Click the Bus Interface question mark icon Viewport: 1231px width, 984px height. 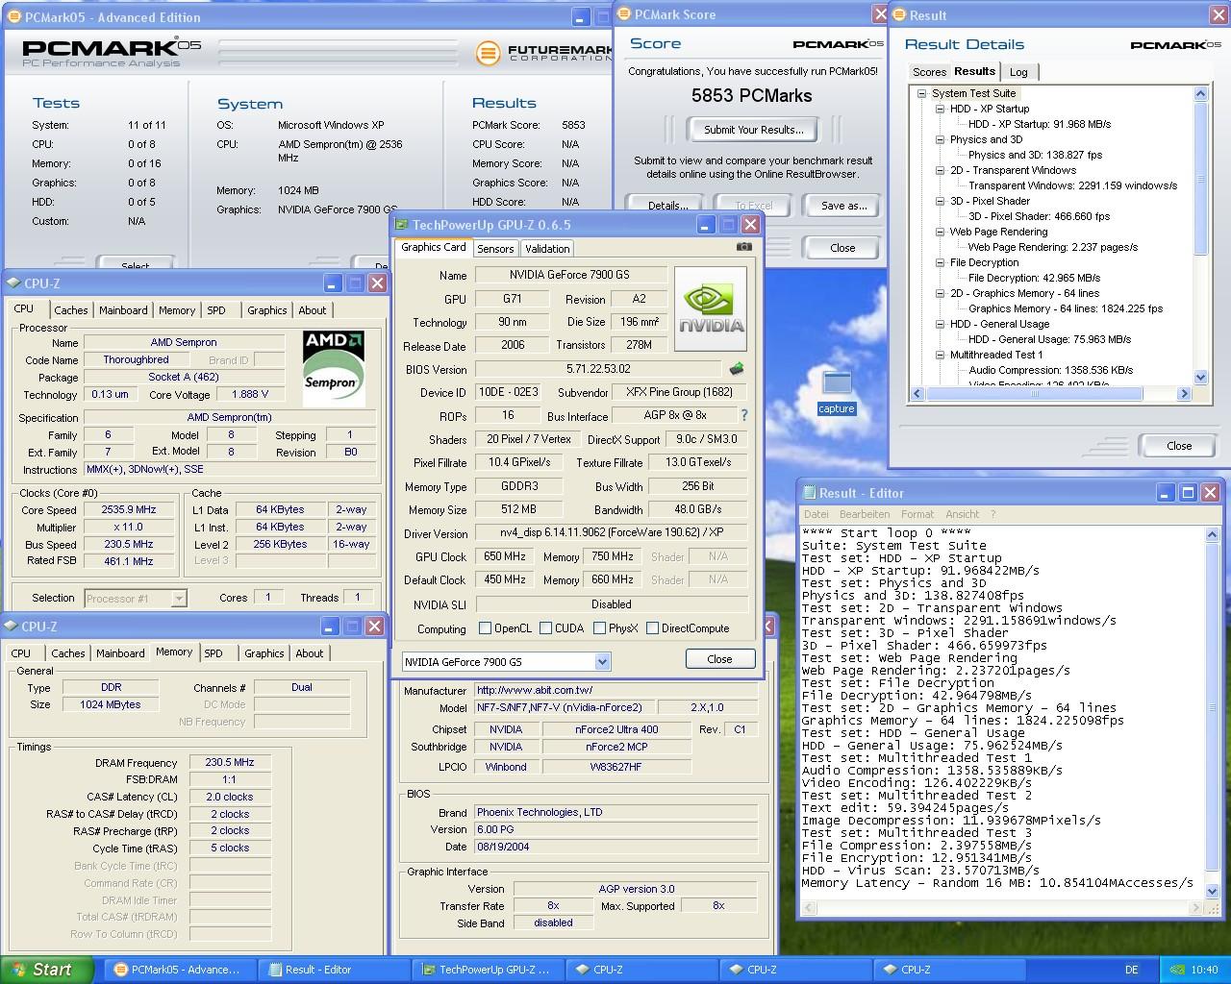pos(743,415)
